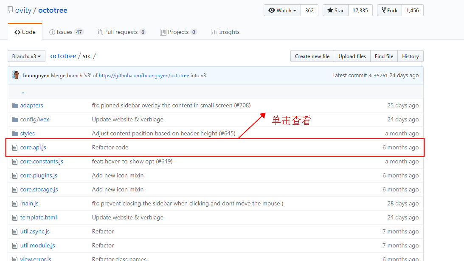Go to octotree root in breadcrumb
The width and height of the screenshot is (464, 261).
coord(63,56)
